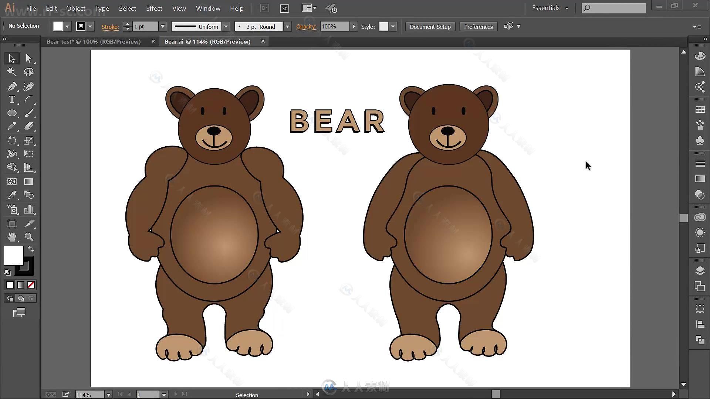Viewport: 710px width, 399px height.
Task: Select the Gradient tool
Action: pos(29,181)
